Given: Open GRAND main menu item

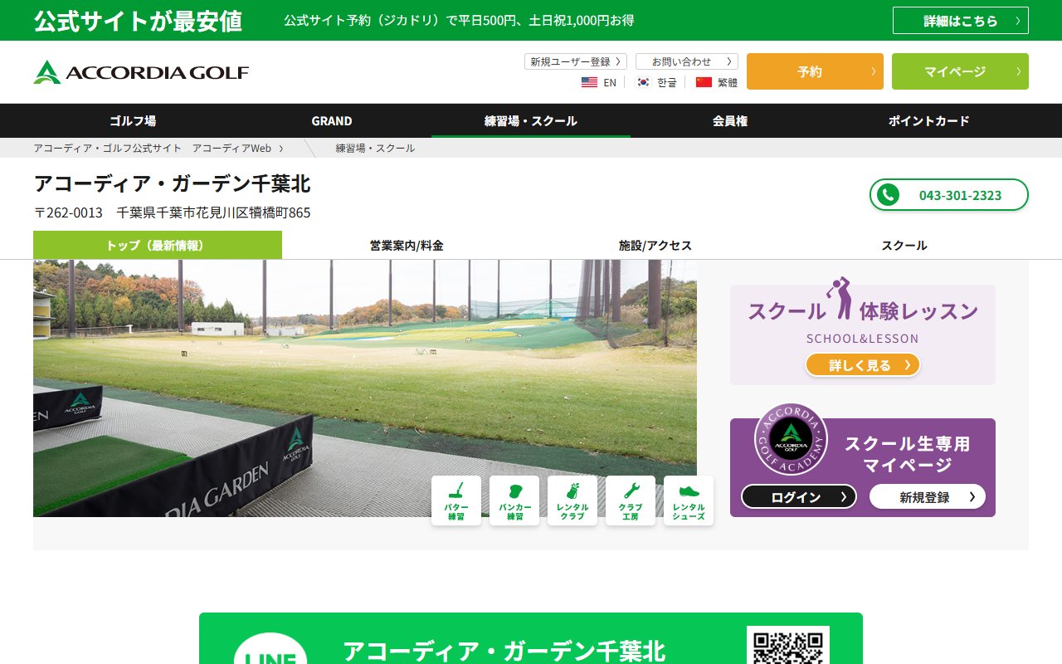Looking at the screenshot, I should click(x=332, y=120).
